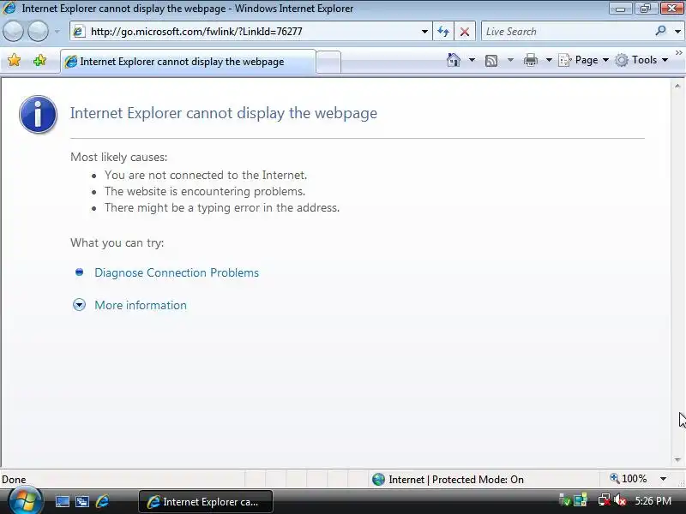Expand the address bar history dropdown
Image resolution: width=686 pixels, height=514 pixels.
(424, 32)
